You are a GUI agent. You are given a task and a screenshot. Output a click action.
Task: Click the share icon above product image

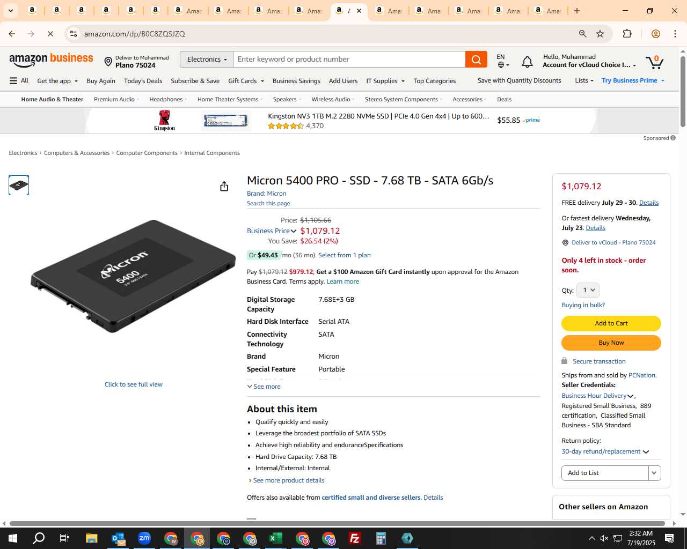(x=224, y=186)
